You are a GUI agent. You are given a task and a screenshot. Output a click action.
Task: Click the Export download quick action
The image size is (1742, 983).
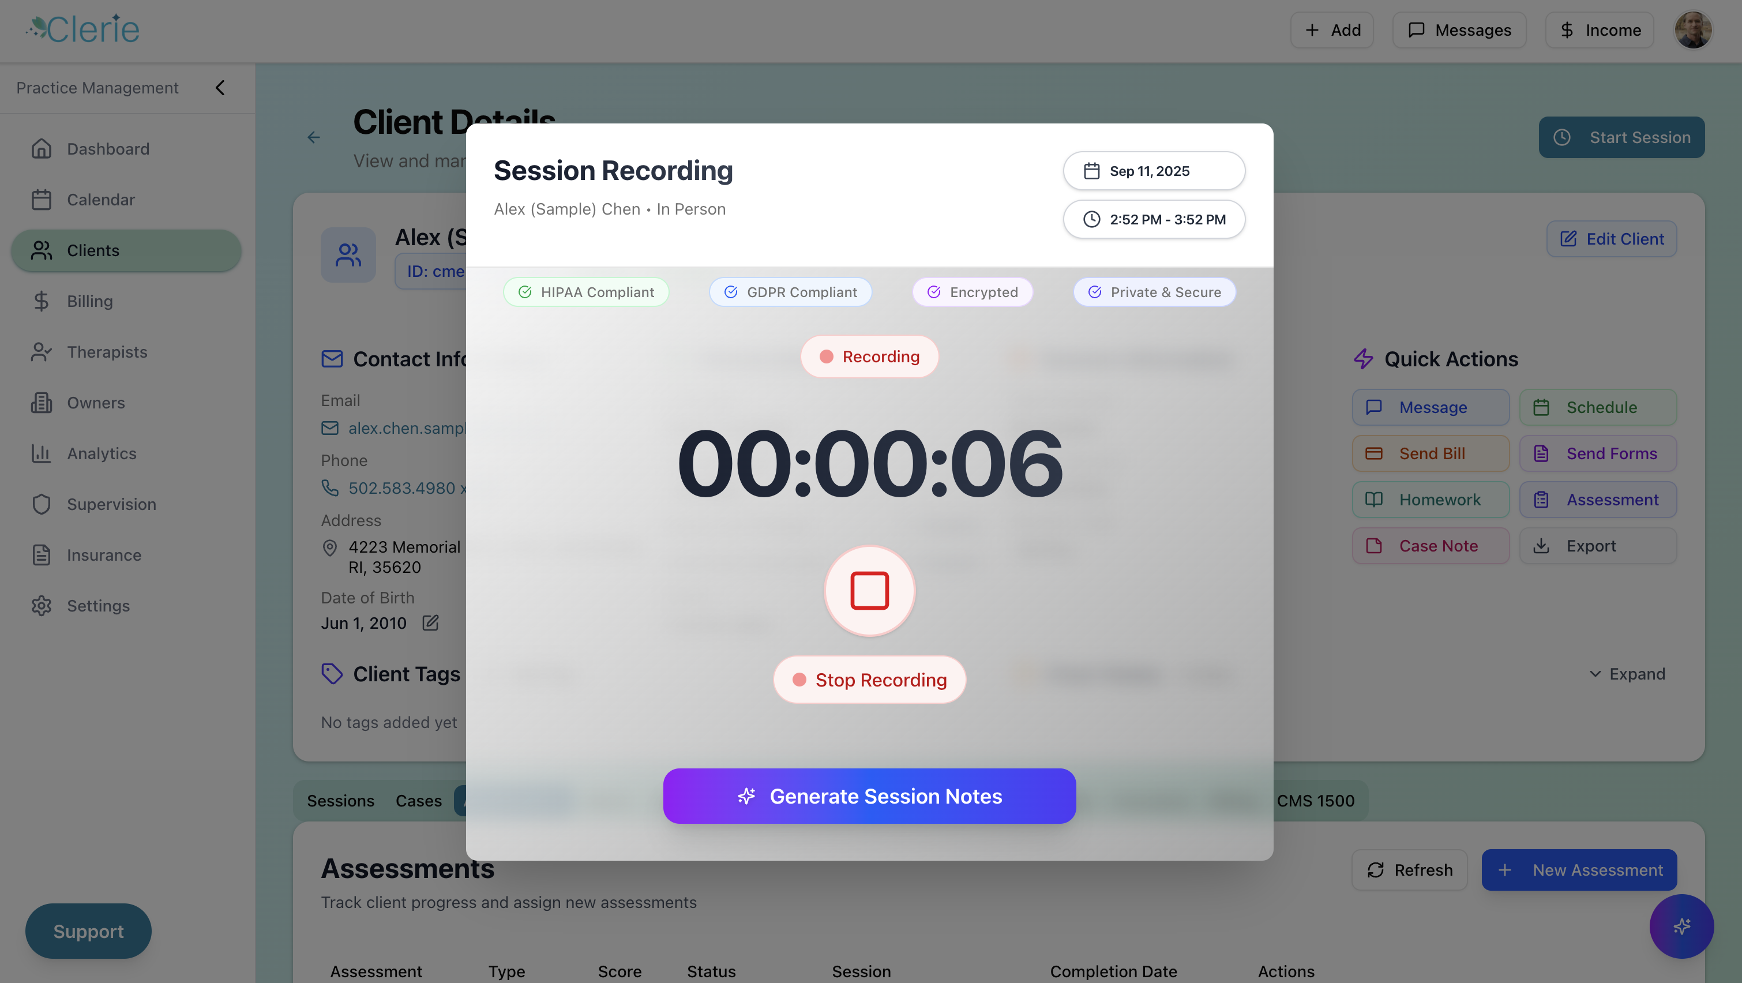coord(1597,546)
